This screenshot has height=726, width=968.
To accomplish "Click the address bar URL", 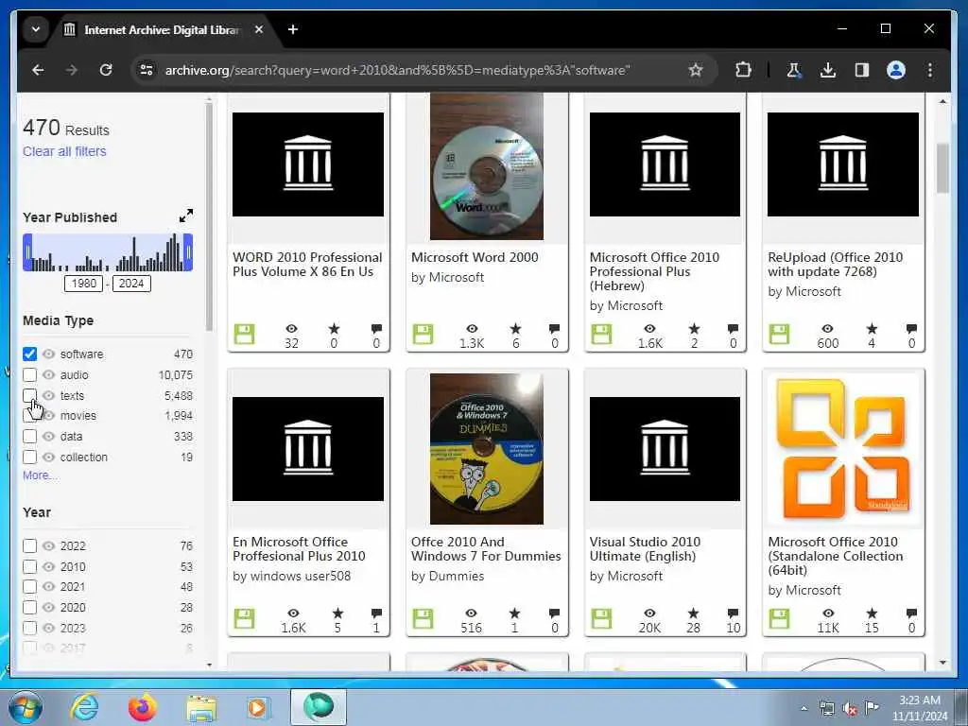I will pyautogui.click(x=398, y=70).
